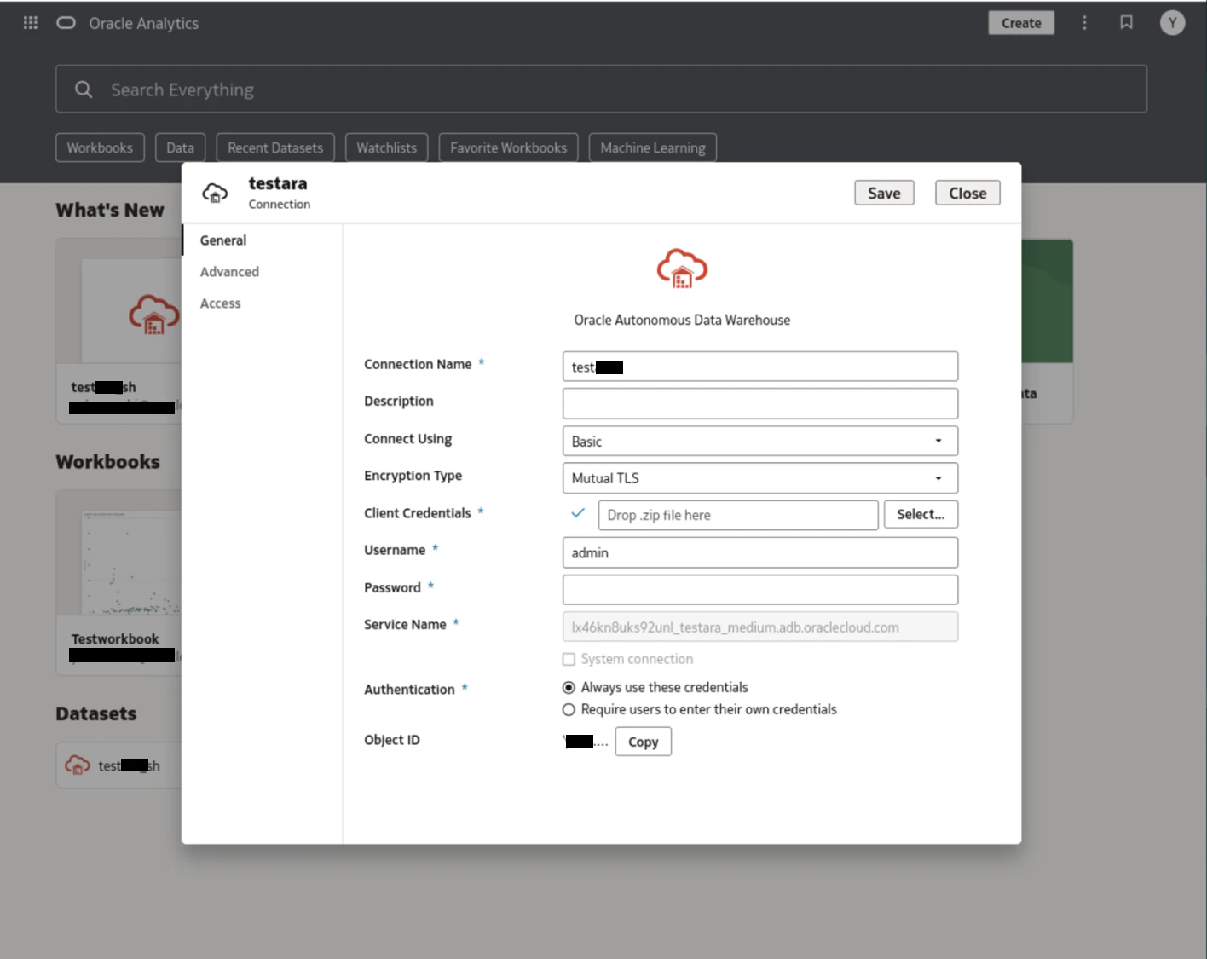Filter by Recent Datasets chip
Image resolution: width=1207 pixels, height=959 pixels.
(x=275, y=147)
